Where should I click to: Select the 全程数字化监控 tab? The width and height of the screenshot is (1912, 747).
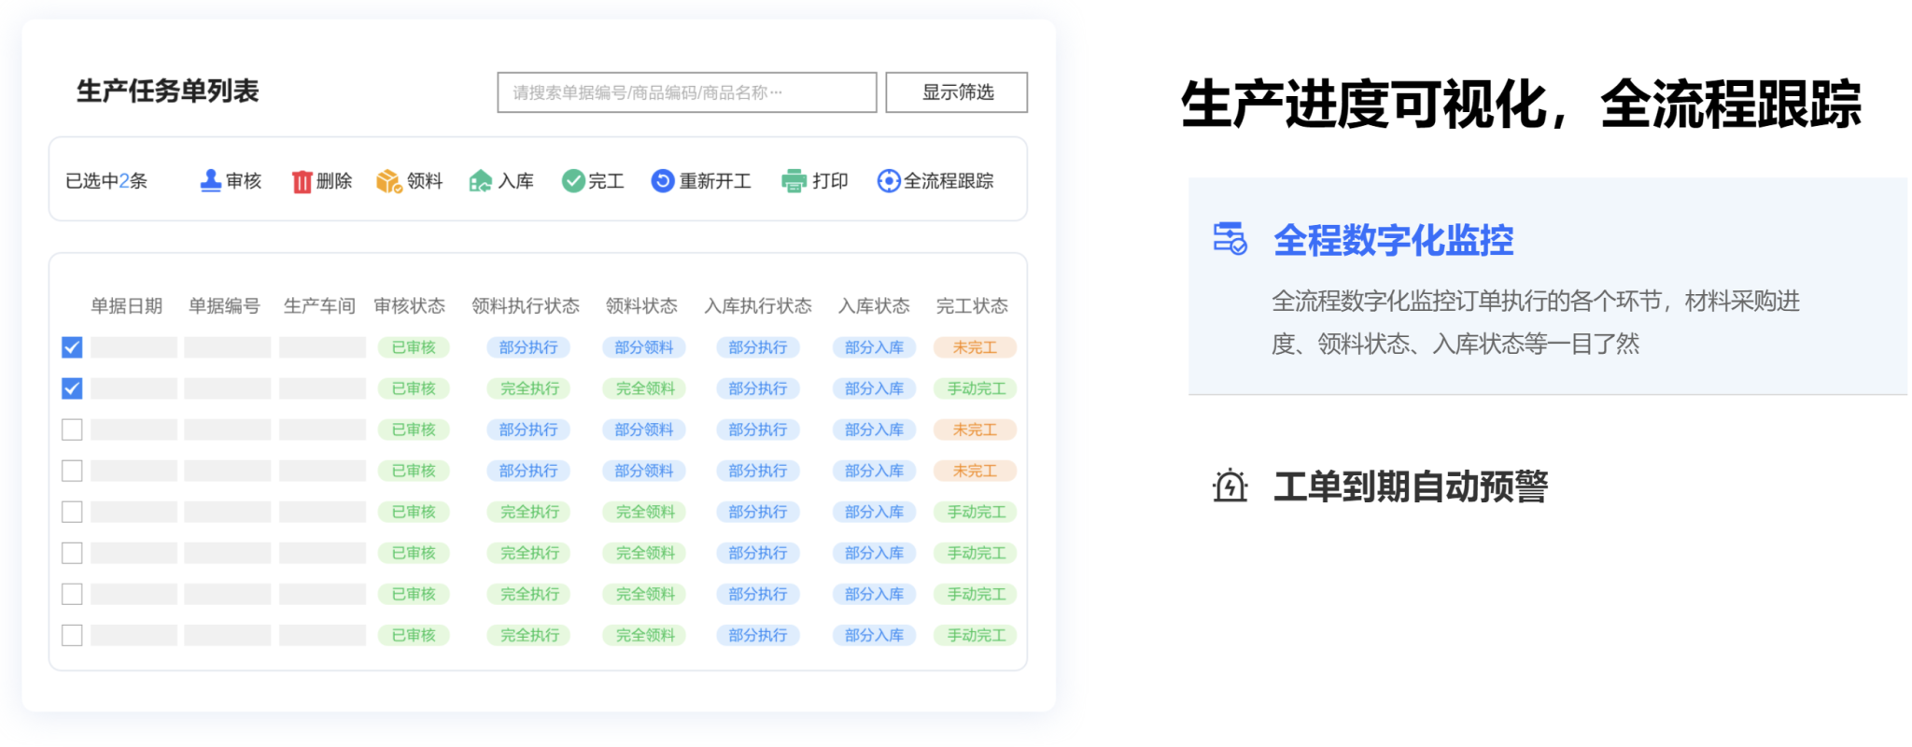click(1393, 241)
